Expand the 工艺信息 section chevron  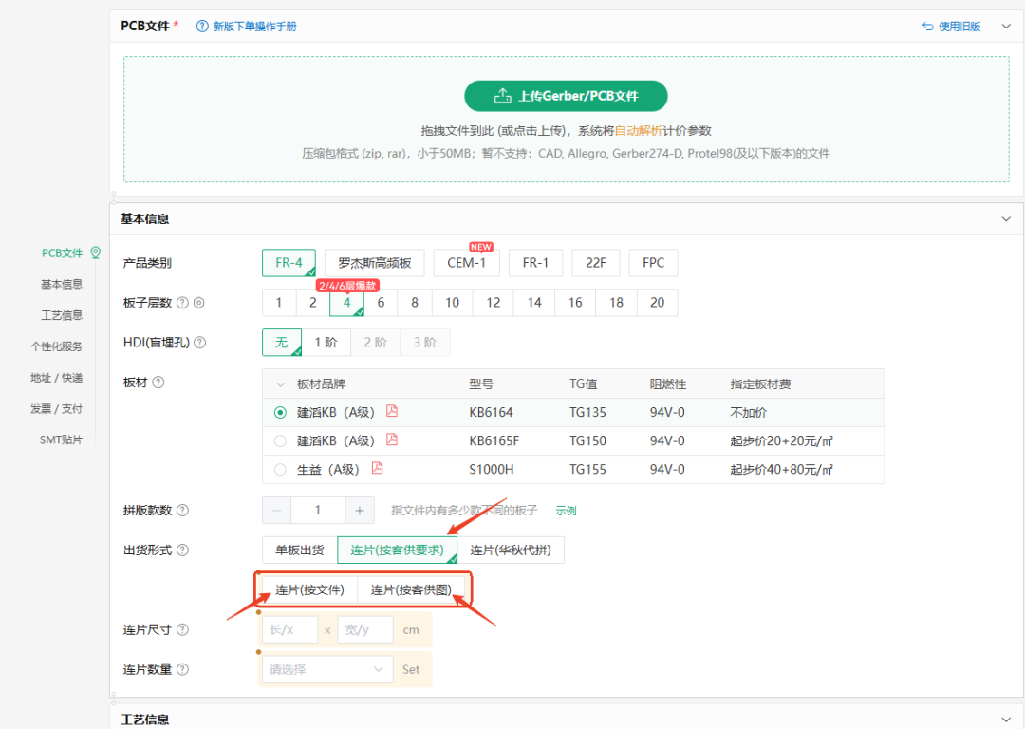(x=1006, y=720)
